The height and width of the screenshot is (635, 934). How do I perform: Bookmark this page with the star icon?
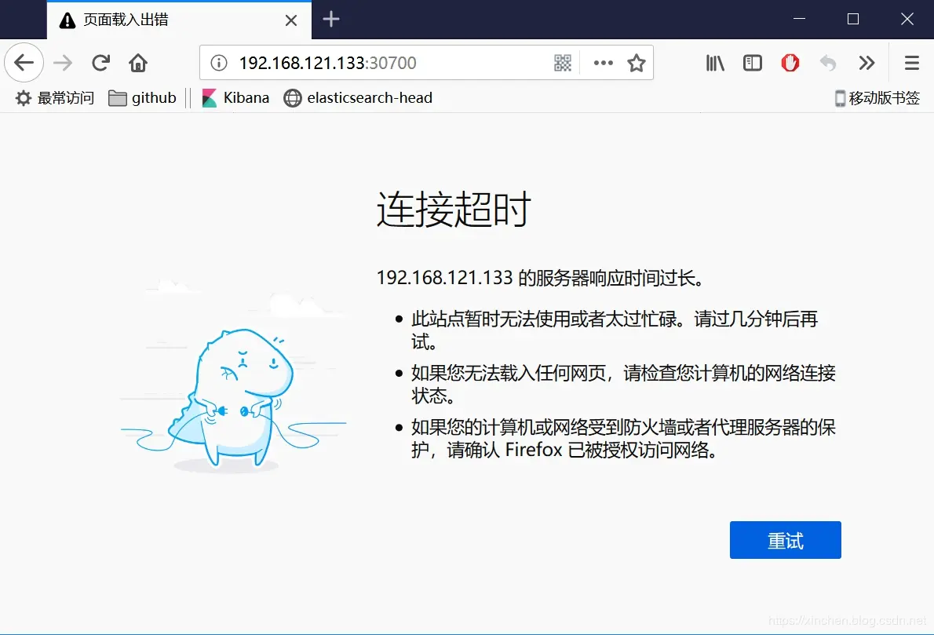click(x=637, y=63)
